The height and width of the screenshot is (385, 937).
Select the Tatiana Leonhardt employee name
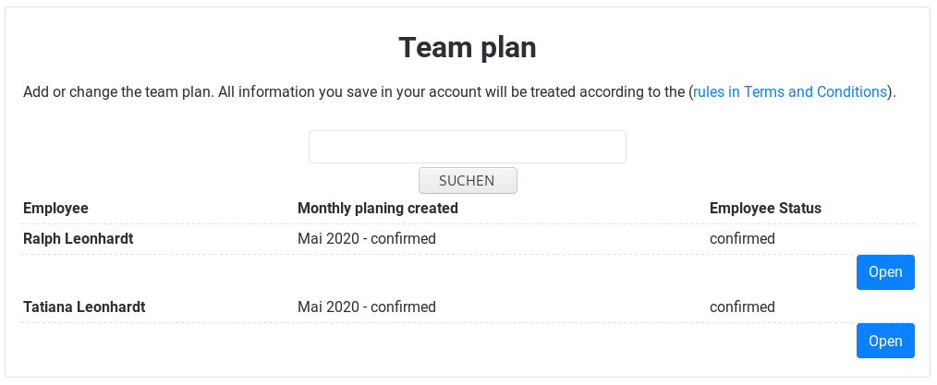tap(83, 307)
